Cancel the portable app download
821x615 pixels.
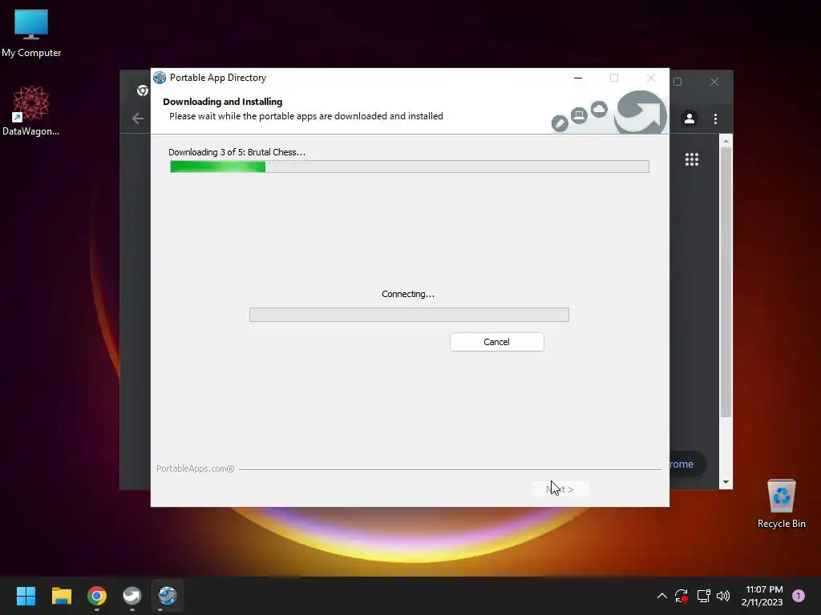click(x=496, y=342)
